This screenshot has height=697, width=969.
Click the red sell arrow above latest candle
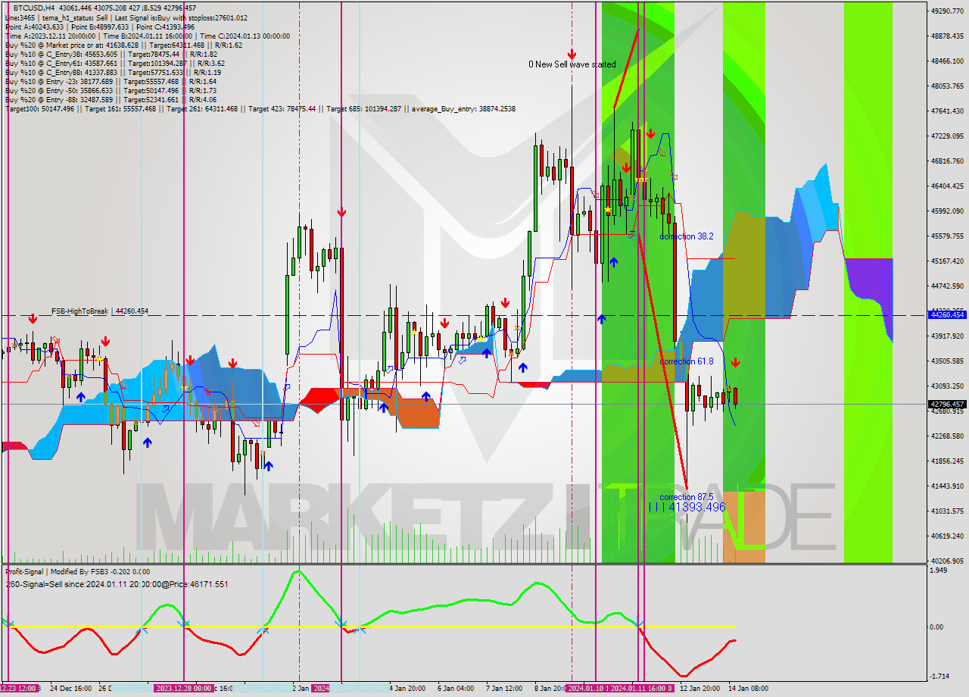tap(735, 363)
